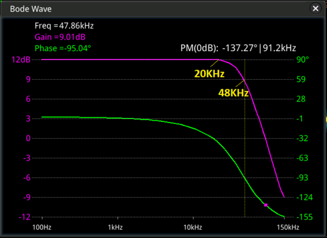Click the Bode Wave title text
Screen dimensions: 327x238
pyautogui.click(x=30, y=9)
